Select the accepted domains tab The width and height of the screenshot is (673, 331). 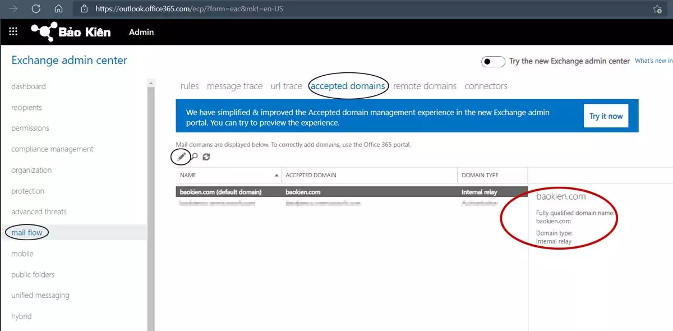pos(348,86)
